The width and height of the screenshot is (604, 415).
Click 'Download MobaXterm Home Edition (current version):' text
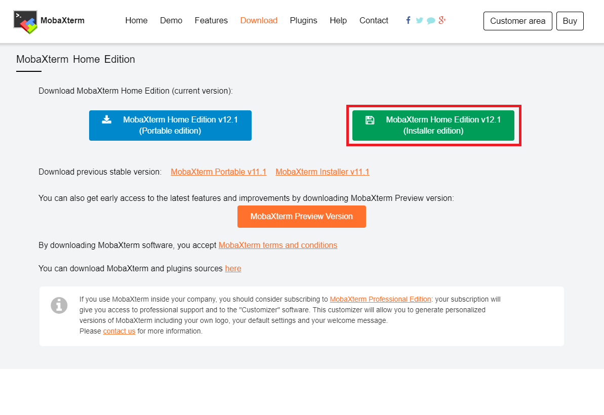point(136,91)
